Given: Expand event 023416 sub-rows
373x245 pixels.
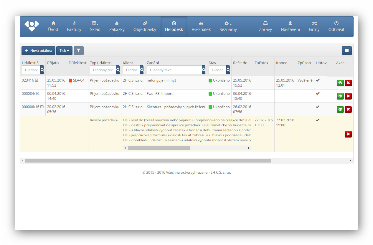Looking at the screenshot, I should click(x=37, y=80).
